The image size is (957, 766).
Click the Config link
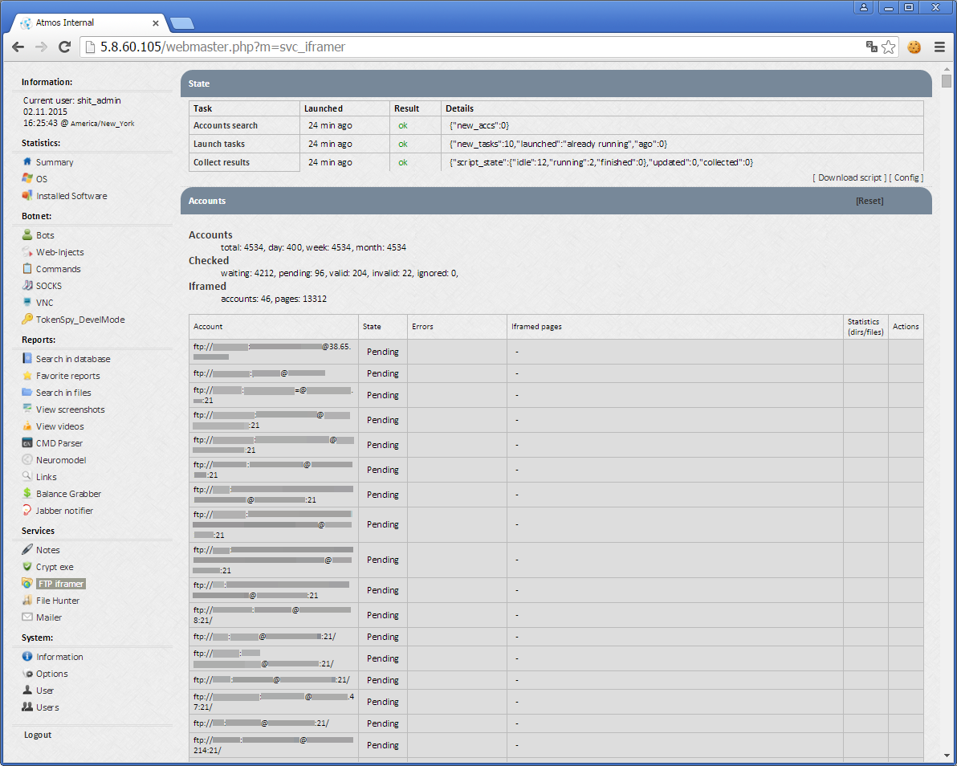pyautogui.click(x=906, y=177)
